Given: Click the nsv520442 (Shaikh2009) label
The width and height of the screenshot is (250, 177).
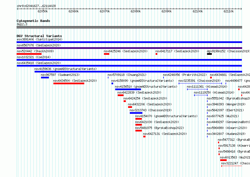Looking at the screenshot, I should pos(35,51).
